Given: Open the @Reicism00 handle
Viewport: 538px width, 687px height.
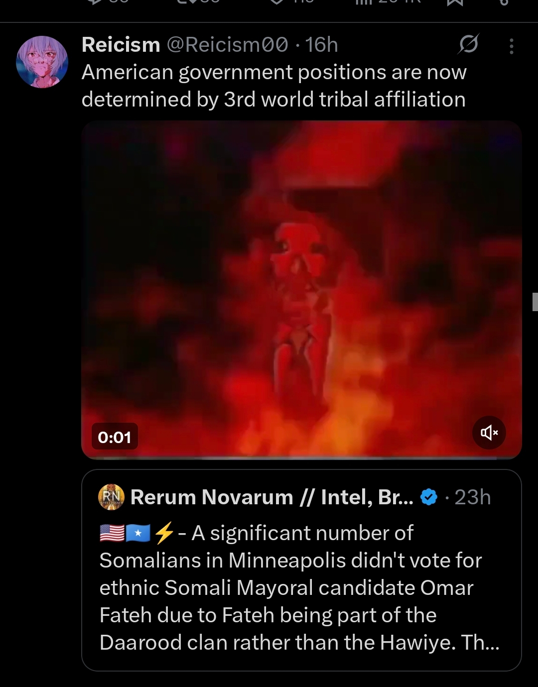Looking at the screenshot, I should pyautogui.click(x=227, y=45).
